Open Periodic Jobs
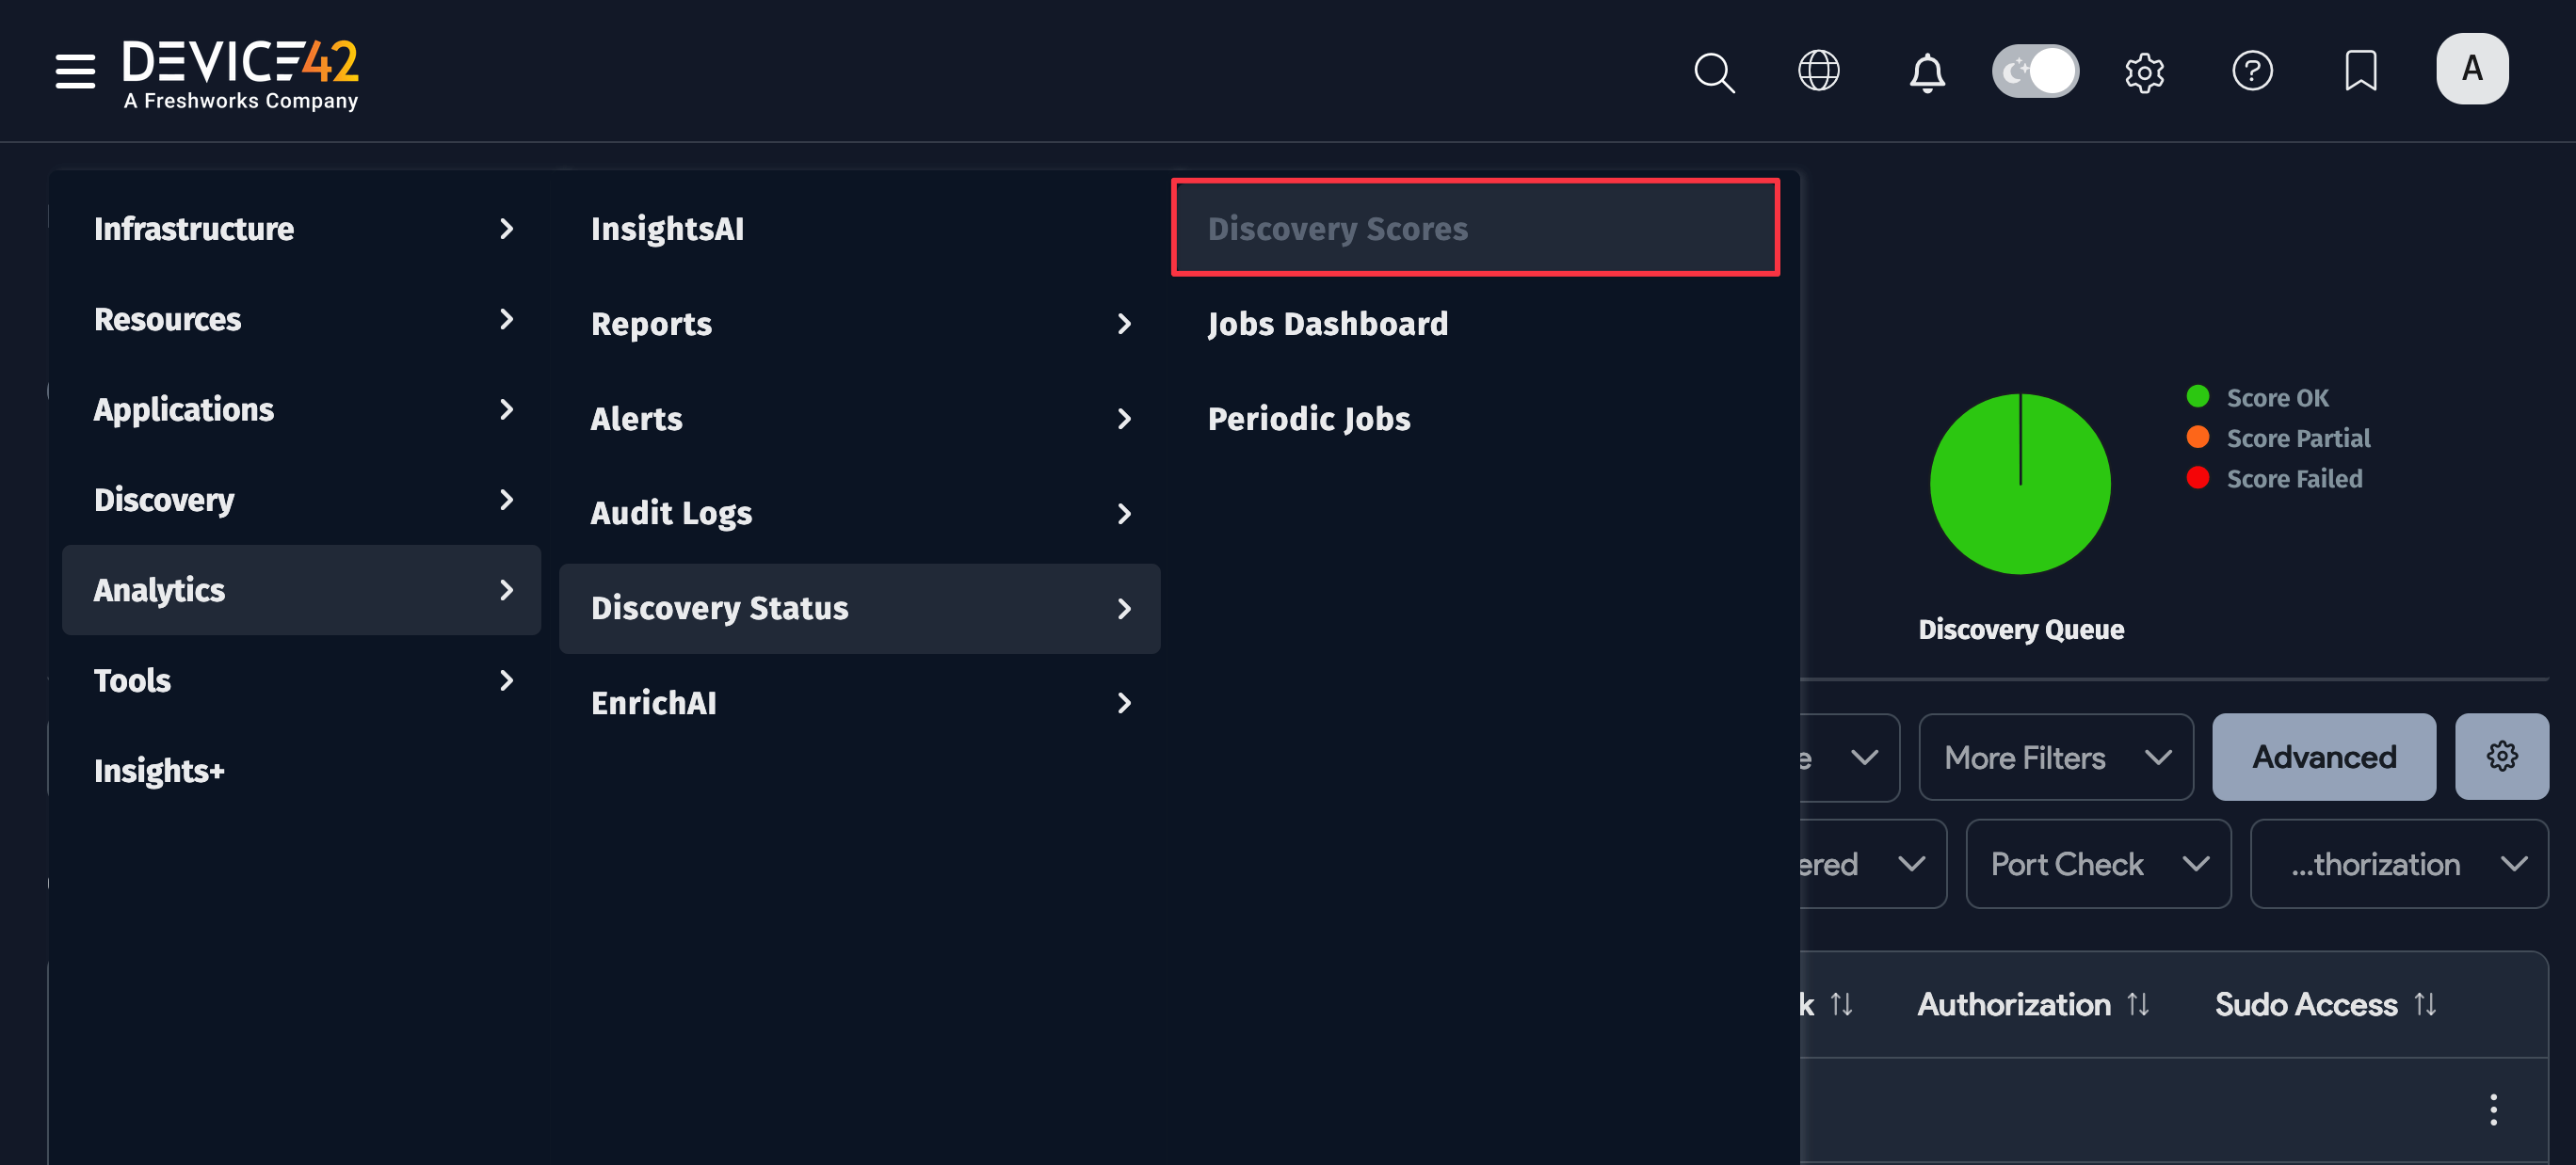2576x1165 pixels. (x=1308, y=418)
